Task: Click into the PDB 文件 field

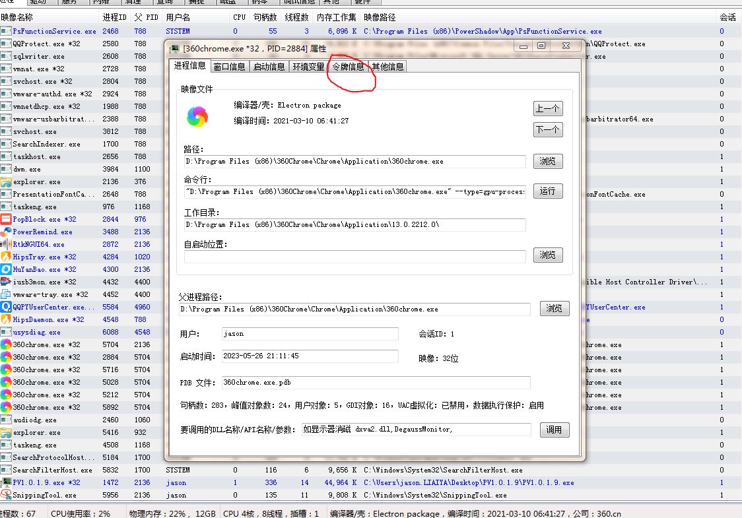Action: [376, 382]
